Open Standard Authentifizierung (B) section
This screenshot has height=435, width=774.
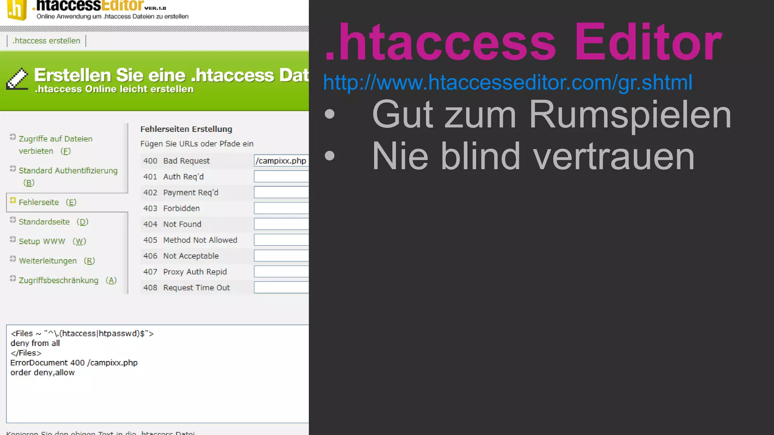click(x=68, y=176)
